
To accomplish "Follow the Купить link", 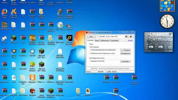I will [130, 40].
